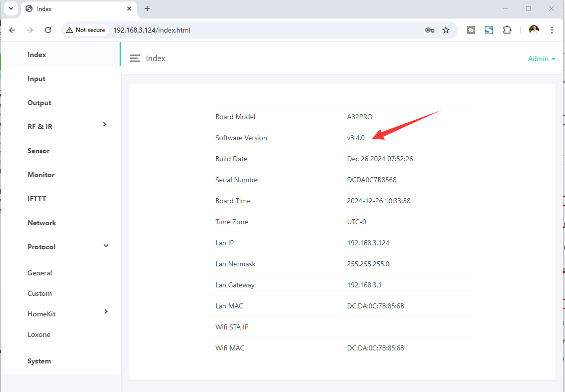Click the browser back arrow
This screenshot has width=565, height=392.
pos(12,30)
